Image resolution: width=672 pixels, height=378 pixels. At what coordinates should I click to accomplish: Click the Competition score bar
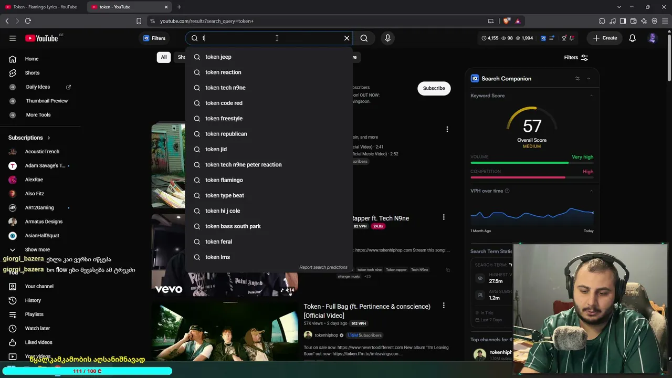[532, 177]
